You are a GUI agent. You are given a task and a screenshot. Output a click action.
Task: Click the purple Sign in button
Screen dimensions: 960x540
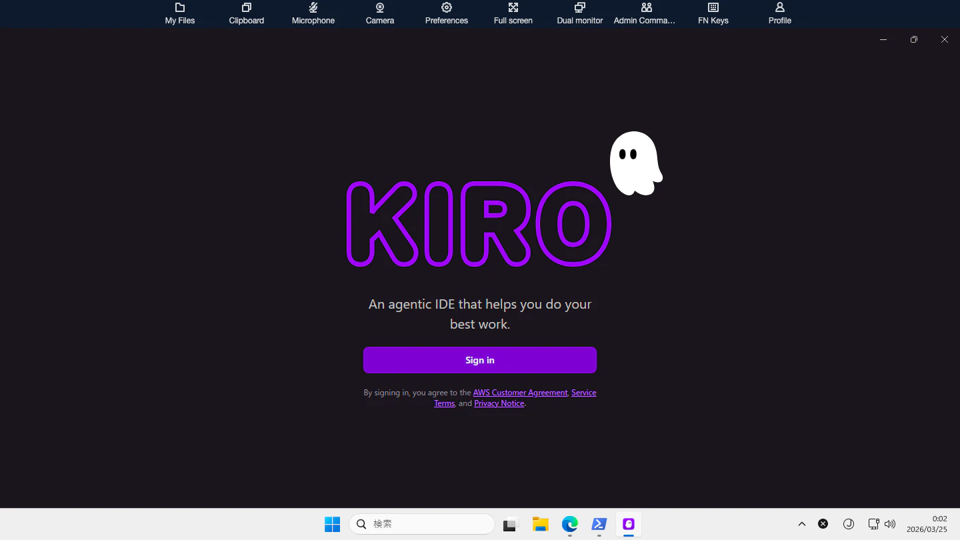[x=480, y=360]
